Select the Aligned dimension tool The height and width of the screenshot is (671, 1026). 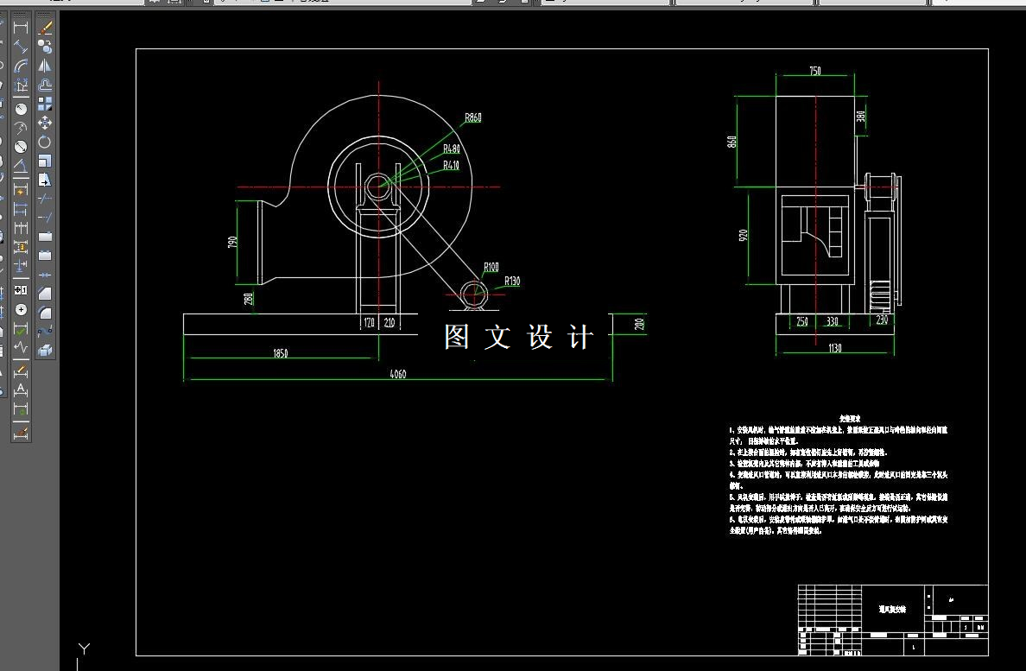21,47
